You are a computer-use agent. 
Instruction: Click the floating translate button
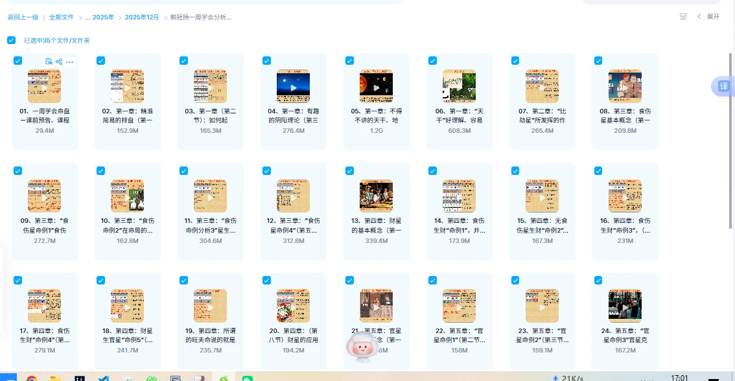pos(723,86)
